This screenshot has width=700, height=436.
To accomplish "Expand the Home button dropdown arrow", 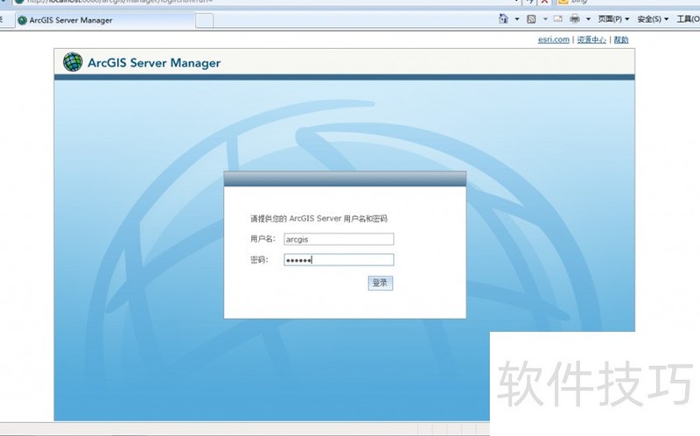I will (x=516, y=18).
